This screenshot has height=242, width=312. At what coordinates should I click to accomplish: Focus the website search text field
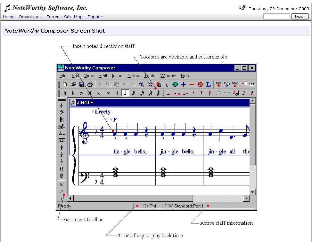[x=276, y=17]
